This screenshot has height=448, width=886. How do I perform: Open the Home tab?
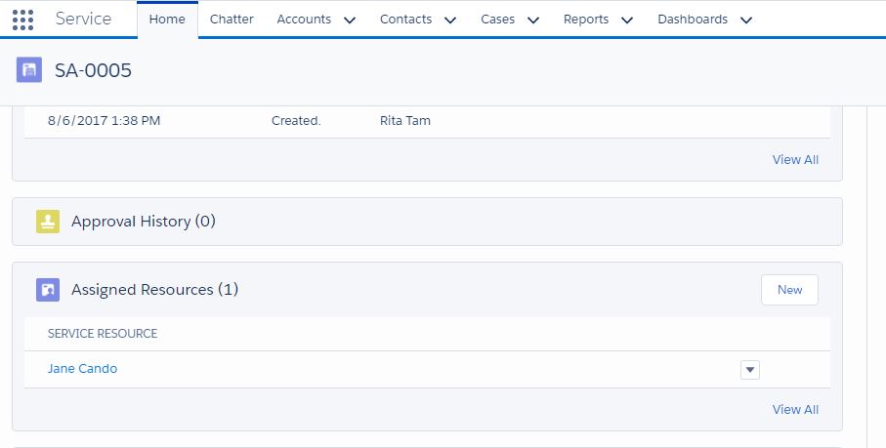[x=167, y=20]
